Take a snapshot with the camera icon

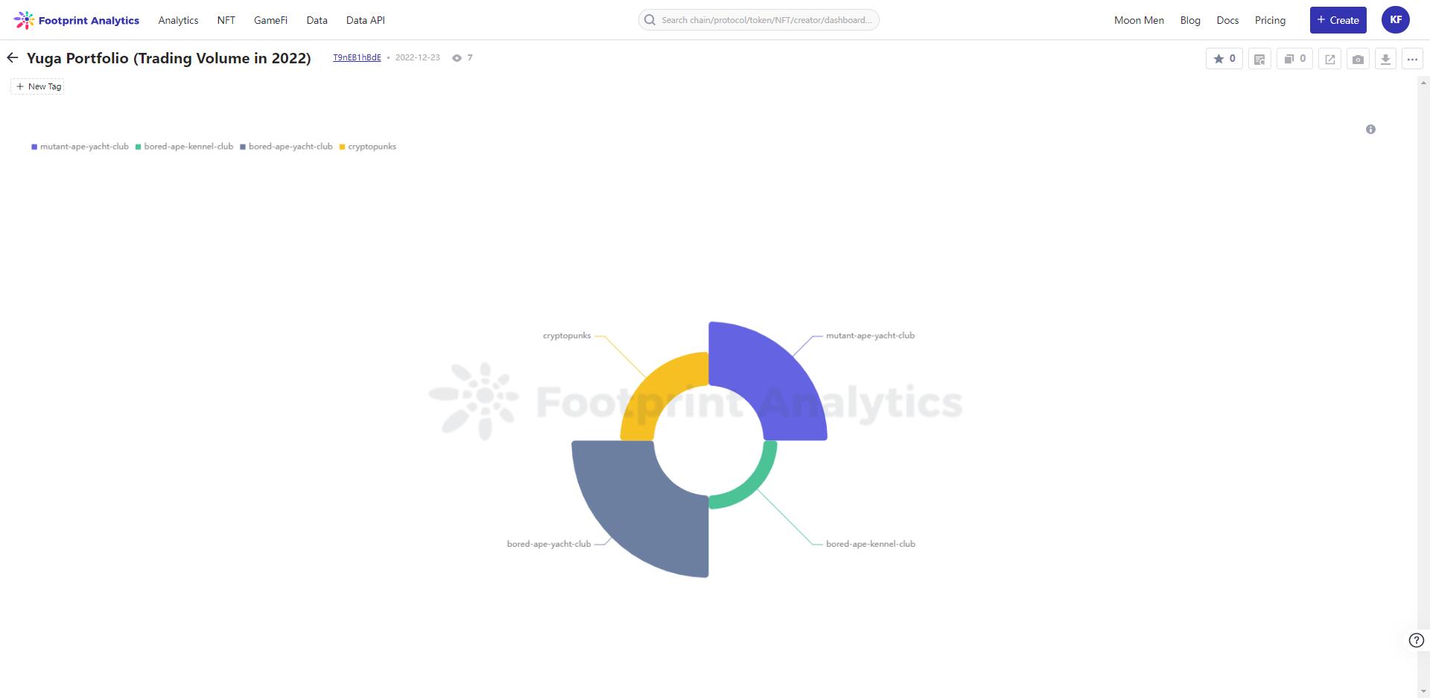[x=1358, y=59]
